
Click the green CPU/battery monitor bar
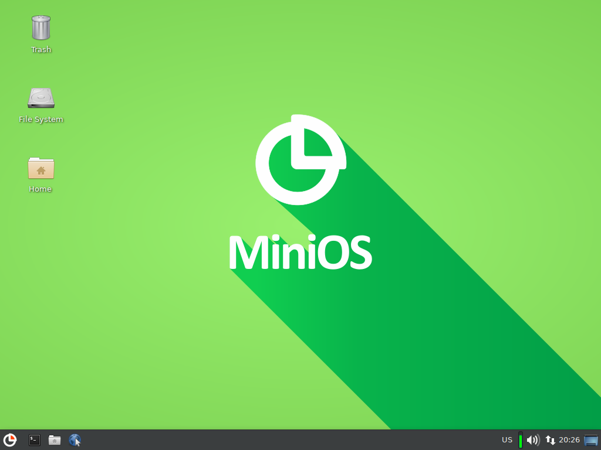(x=521, y=440)
